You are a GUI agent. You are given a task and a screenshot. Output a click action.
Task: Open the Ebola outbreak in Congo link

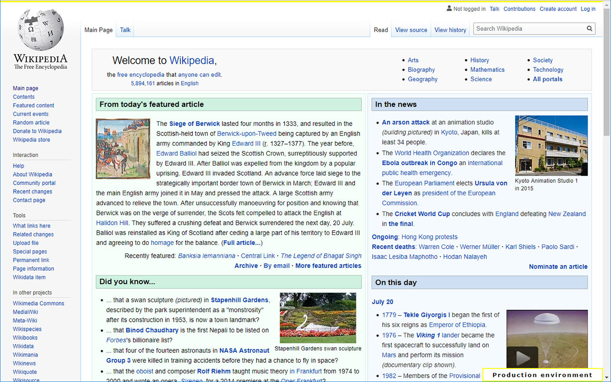pos(420,163)
